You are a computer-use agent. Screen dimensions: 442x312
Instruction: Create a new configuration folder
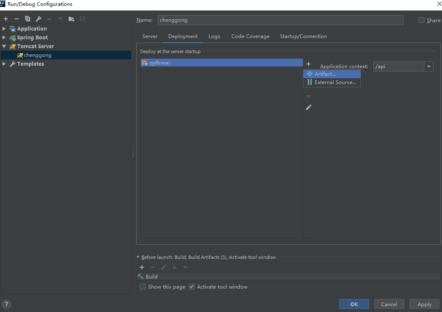(71, 18)
